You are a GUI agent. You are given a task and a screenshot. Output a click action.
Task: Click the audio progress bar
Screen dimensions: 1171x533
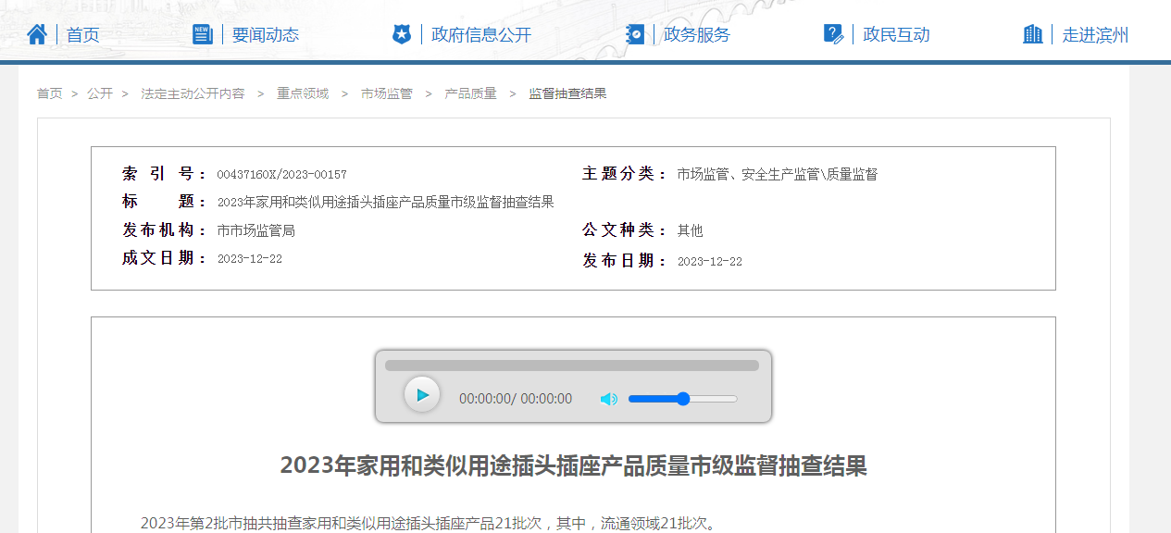point(571,366)
